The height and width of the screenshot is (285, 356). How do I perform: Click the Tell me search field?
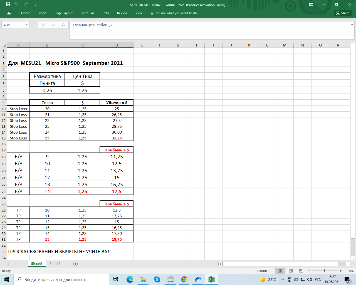click(177, 13)
